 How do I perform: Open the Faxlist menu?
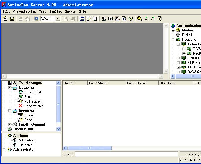(x=56, y=12)
